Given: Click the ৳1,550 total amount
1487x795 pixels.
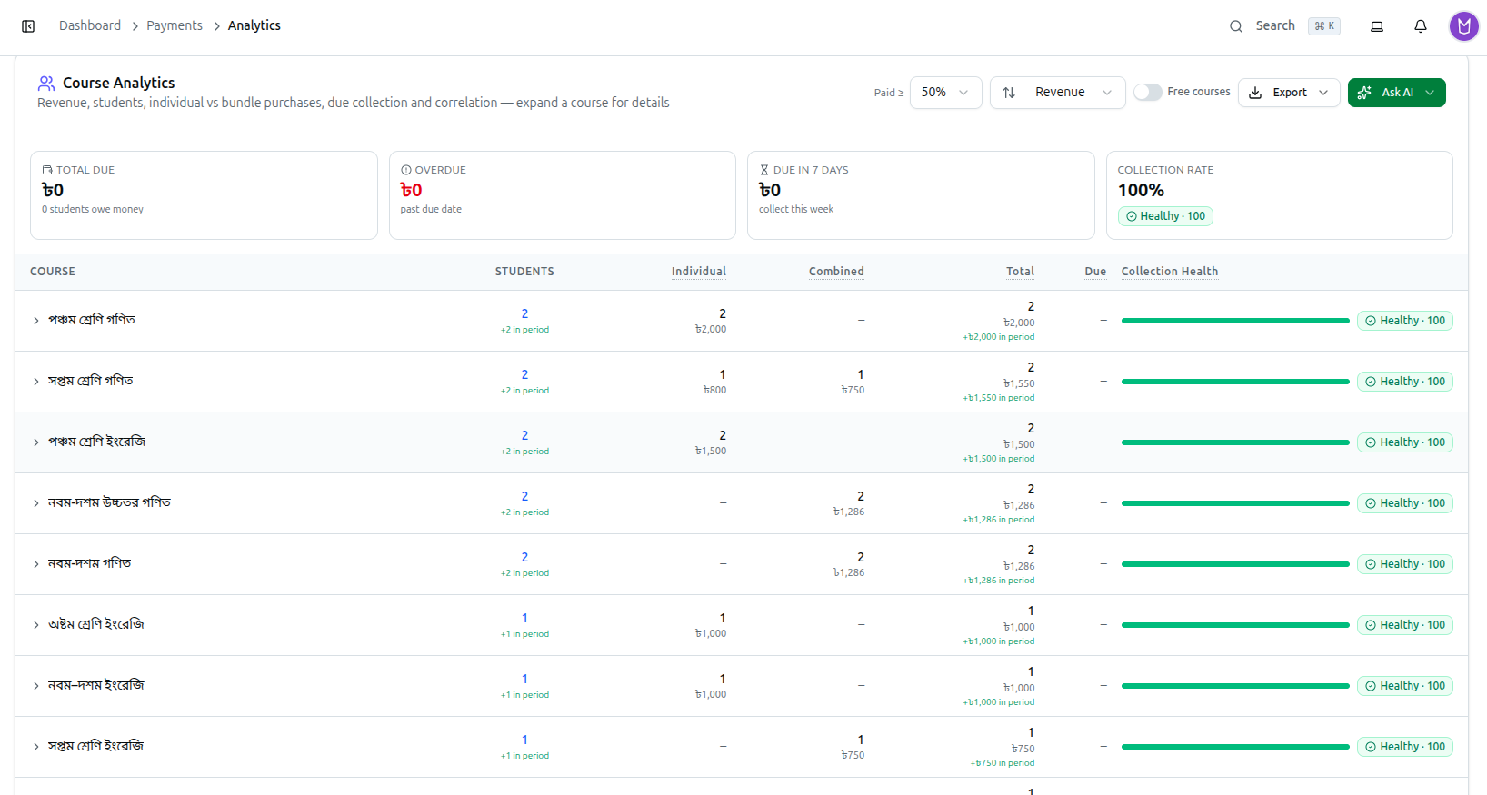Looking at the screenshot, I should point(1019,383).
